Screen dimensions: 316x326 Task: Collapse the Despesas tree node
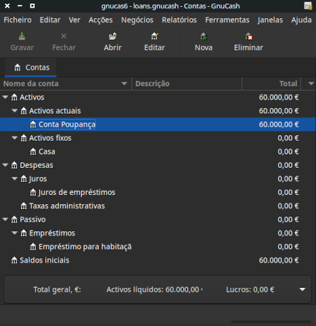click(x=6, y=165)
